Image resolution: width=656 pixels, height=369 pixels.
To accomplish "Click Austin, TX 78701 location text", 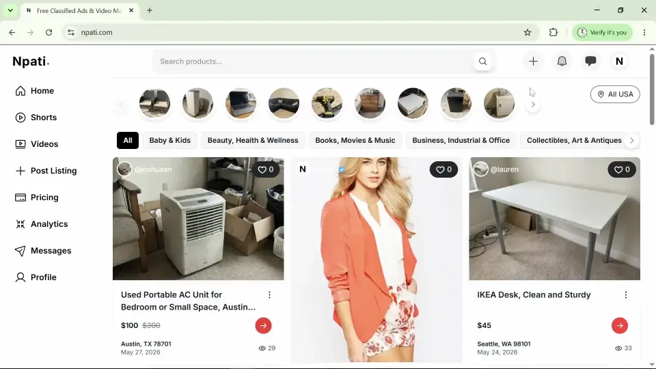I will [146, 344].
